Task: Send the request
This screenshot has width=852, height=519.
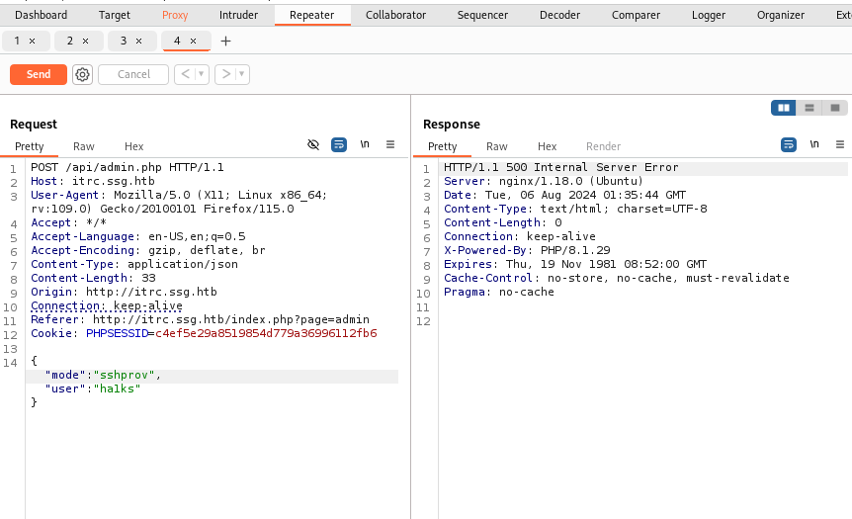Action: 39,74
